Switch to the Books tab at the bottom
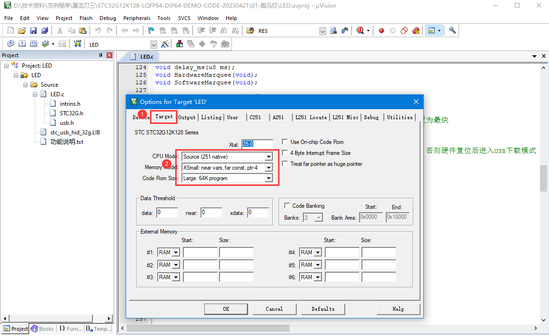 pos(43,329)
